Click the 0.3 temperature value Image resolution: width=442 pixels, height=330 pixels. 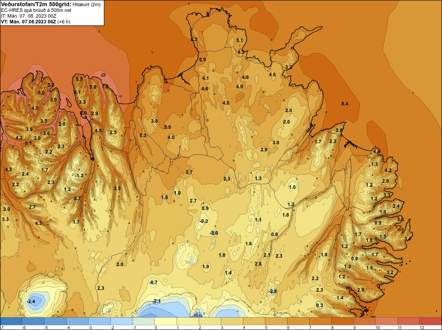click(x=320, y=306)
